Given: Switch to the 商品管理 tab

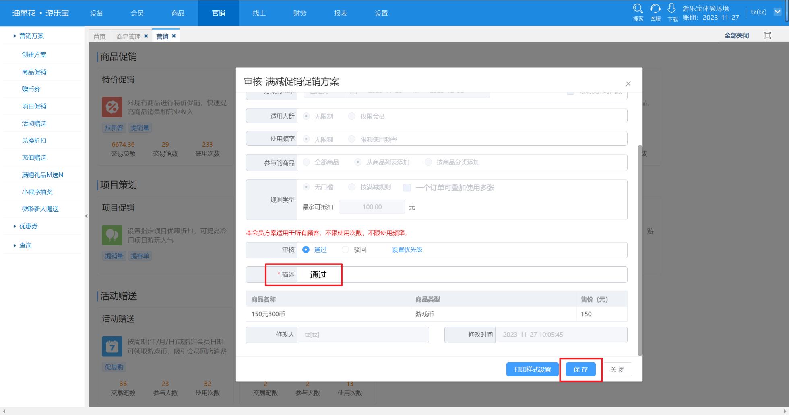Looking at the screenshot, I should pos(128,36).
